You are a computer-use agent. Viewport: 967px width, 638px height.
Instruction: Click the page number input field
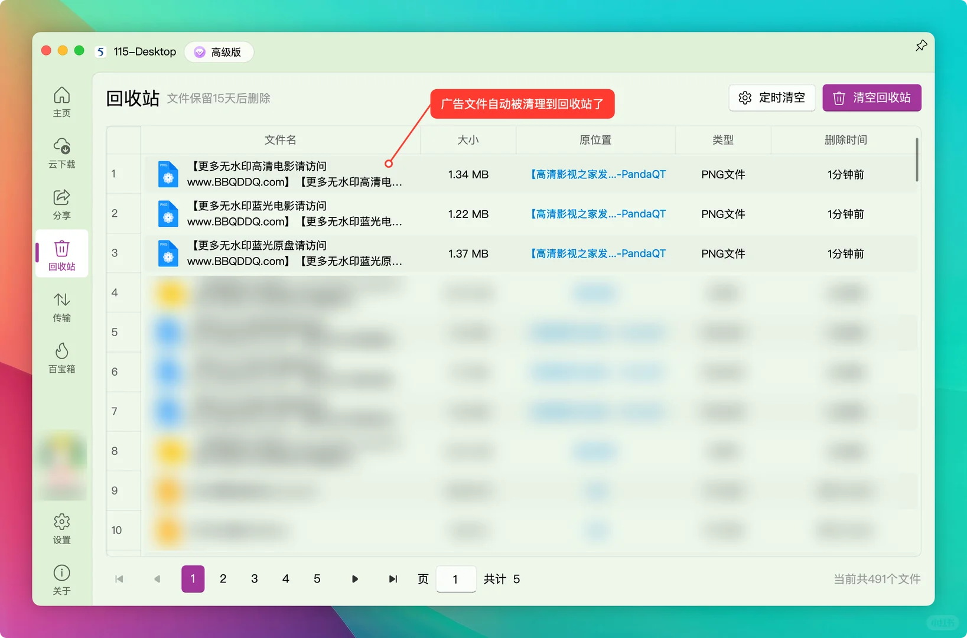(455, 579)
